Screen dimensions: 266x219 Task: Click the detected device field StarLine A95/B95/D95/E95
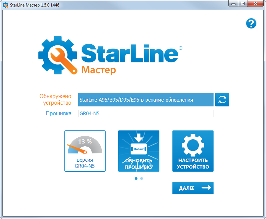(146, 100)
